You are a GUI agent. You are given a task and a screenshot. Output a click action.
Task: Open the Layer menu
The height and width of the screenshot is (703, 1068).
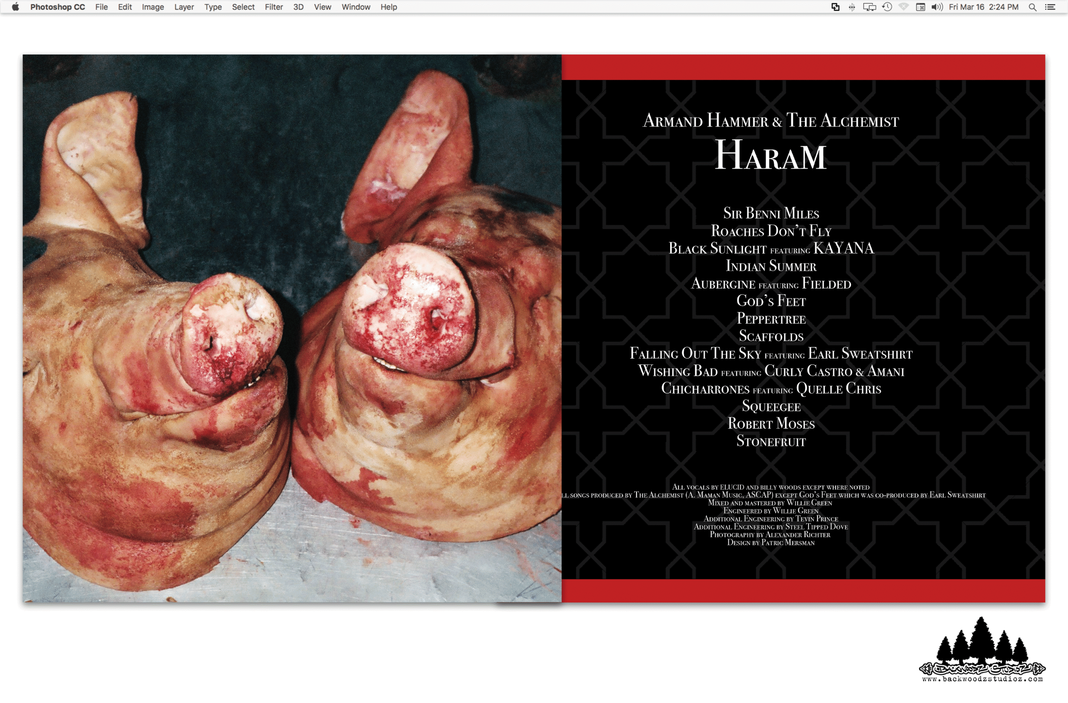(x=184, y=7)
